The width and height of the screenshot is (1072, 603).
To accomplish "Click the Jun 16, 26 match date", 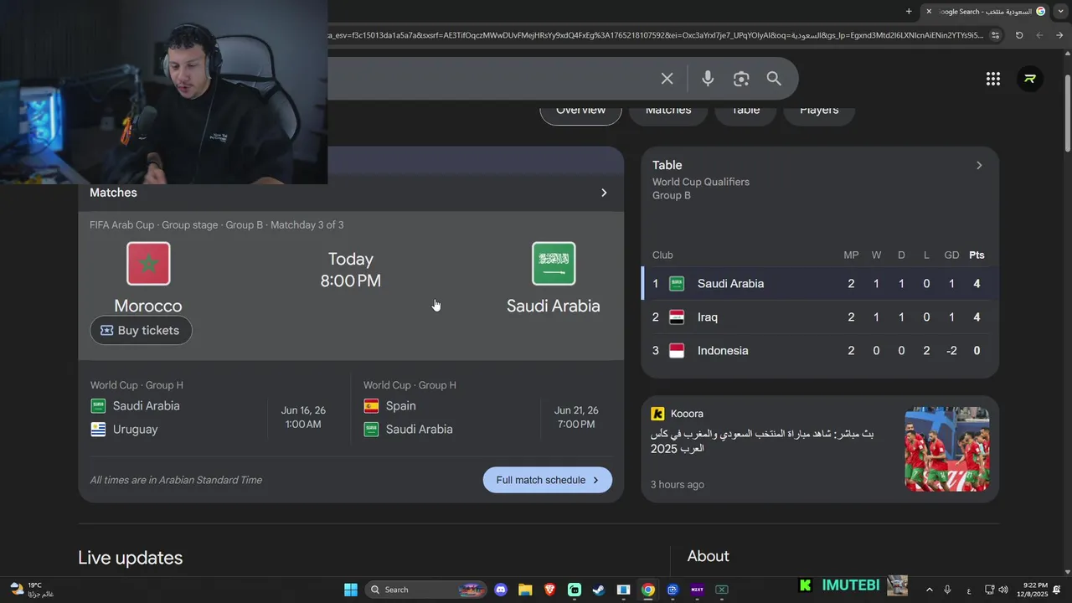I will [x=303, y=410].
